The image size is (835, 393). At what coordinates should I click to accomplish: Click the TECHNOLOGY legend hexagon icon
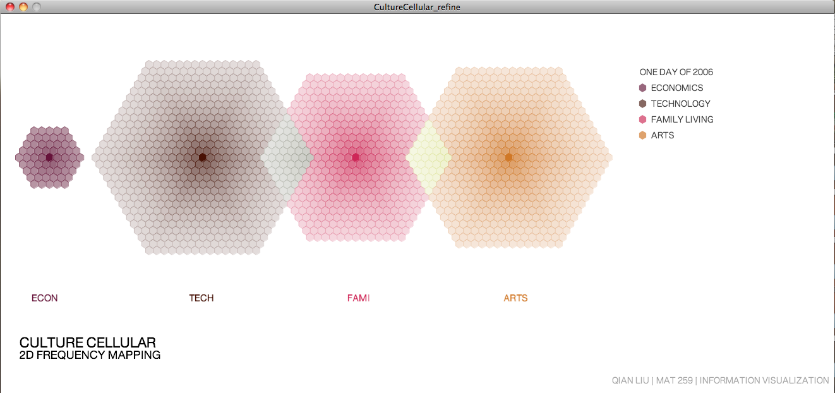coord(643,104)
